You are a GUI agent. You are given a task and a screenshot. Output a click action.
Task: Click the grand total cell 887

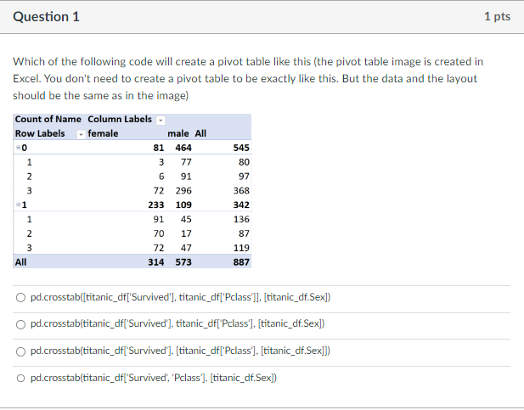(241, 262)
